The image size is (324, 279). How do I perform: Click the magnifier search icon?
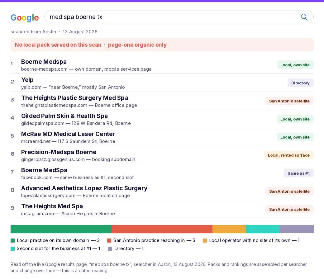[x=304, y=17]
